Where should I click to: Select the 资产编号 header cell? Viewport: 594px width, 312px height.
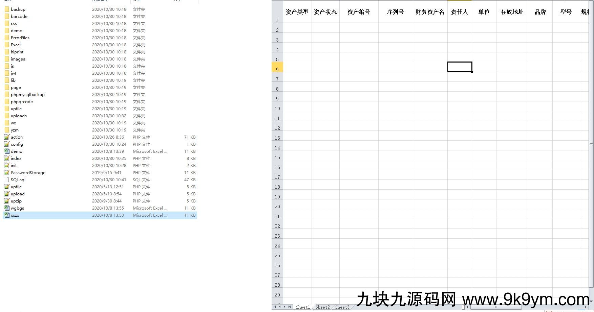359,12
